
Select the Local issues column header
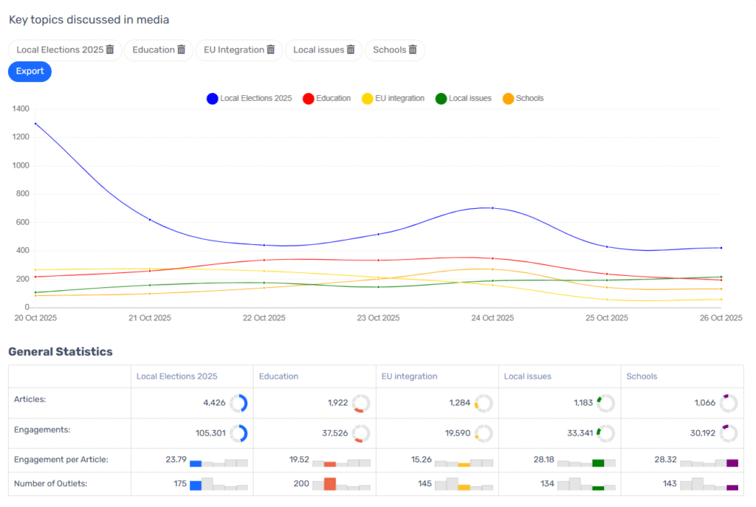527,376
